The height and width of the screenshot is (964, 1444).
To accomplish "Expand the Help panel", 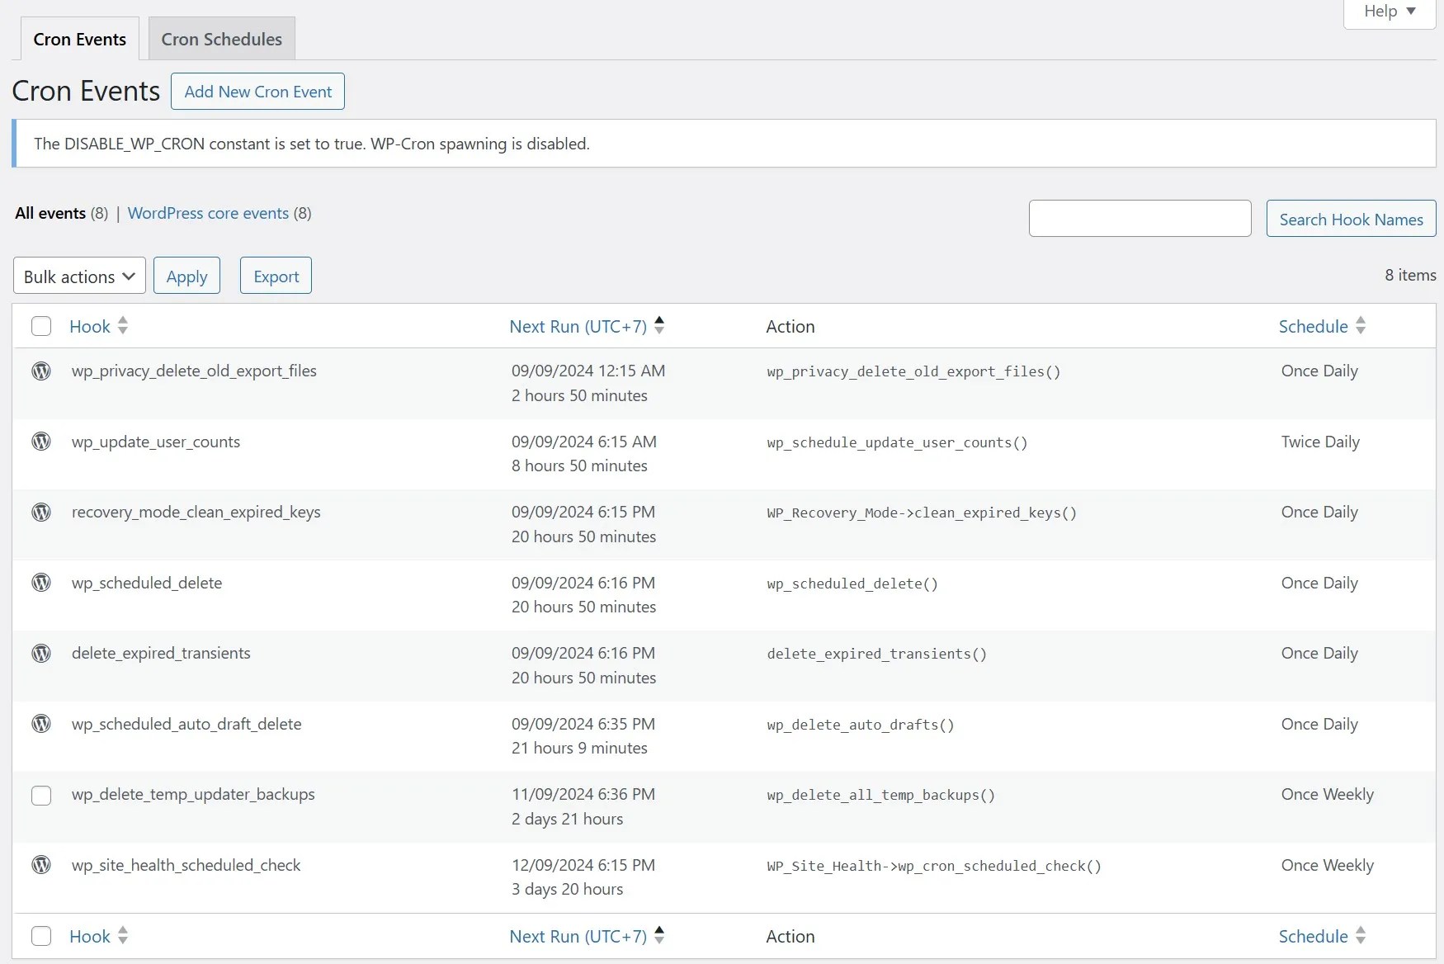I will [1390, 12].
